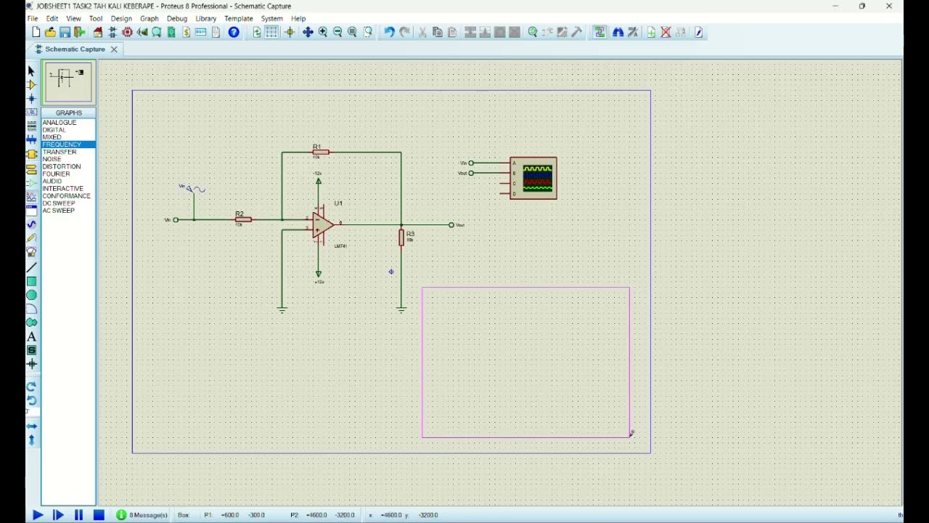Undo the last action
This screenshot has height=523, width=929.
(x=389, y=32)
